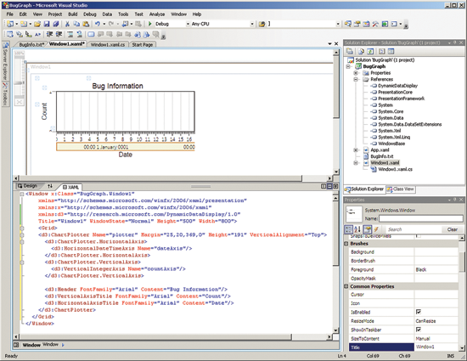Adjust the designer zoom slider
Screen dimensions: 467x361
(x=19, y=82)
